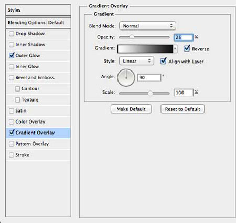Image resolution: width=236 pixels, height=223 pixels.
Task: Uncheck the Gradient Overlay checkbox
Action: (12, 133)
